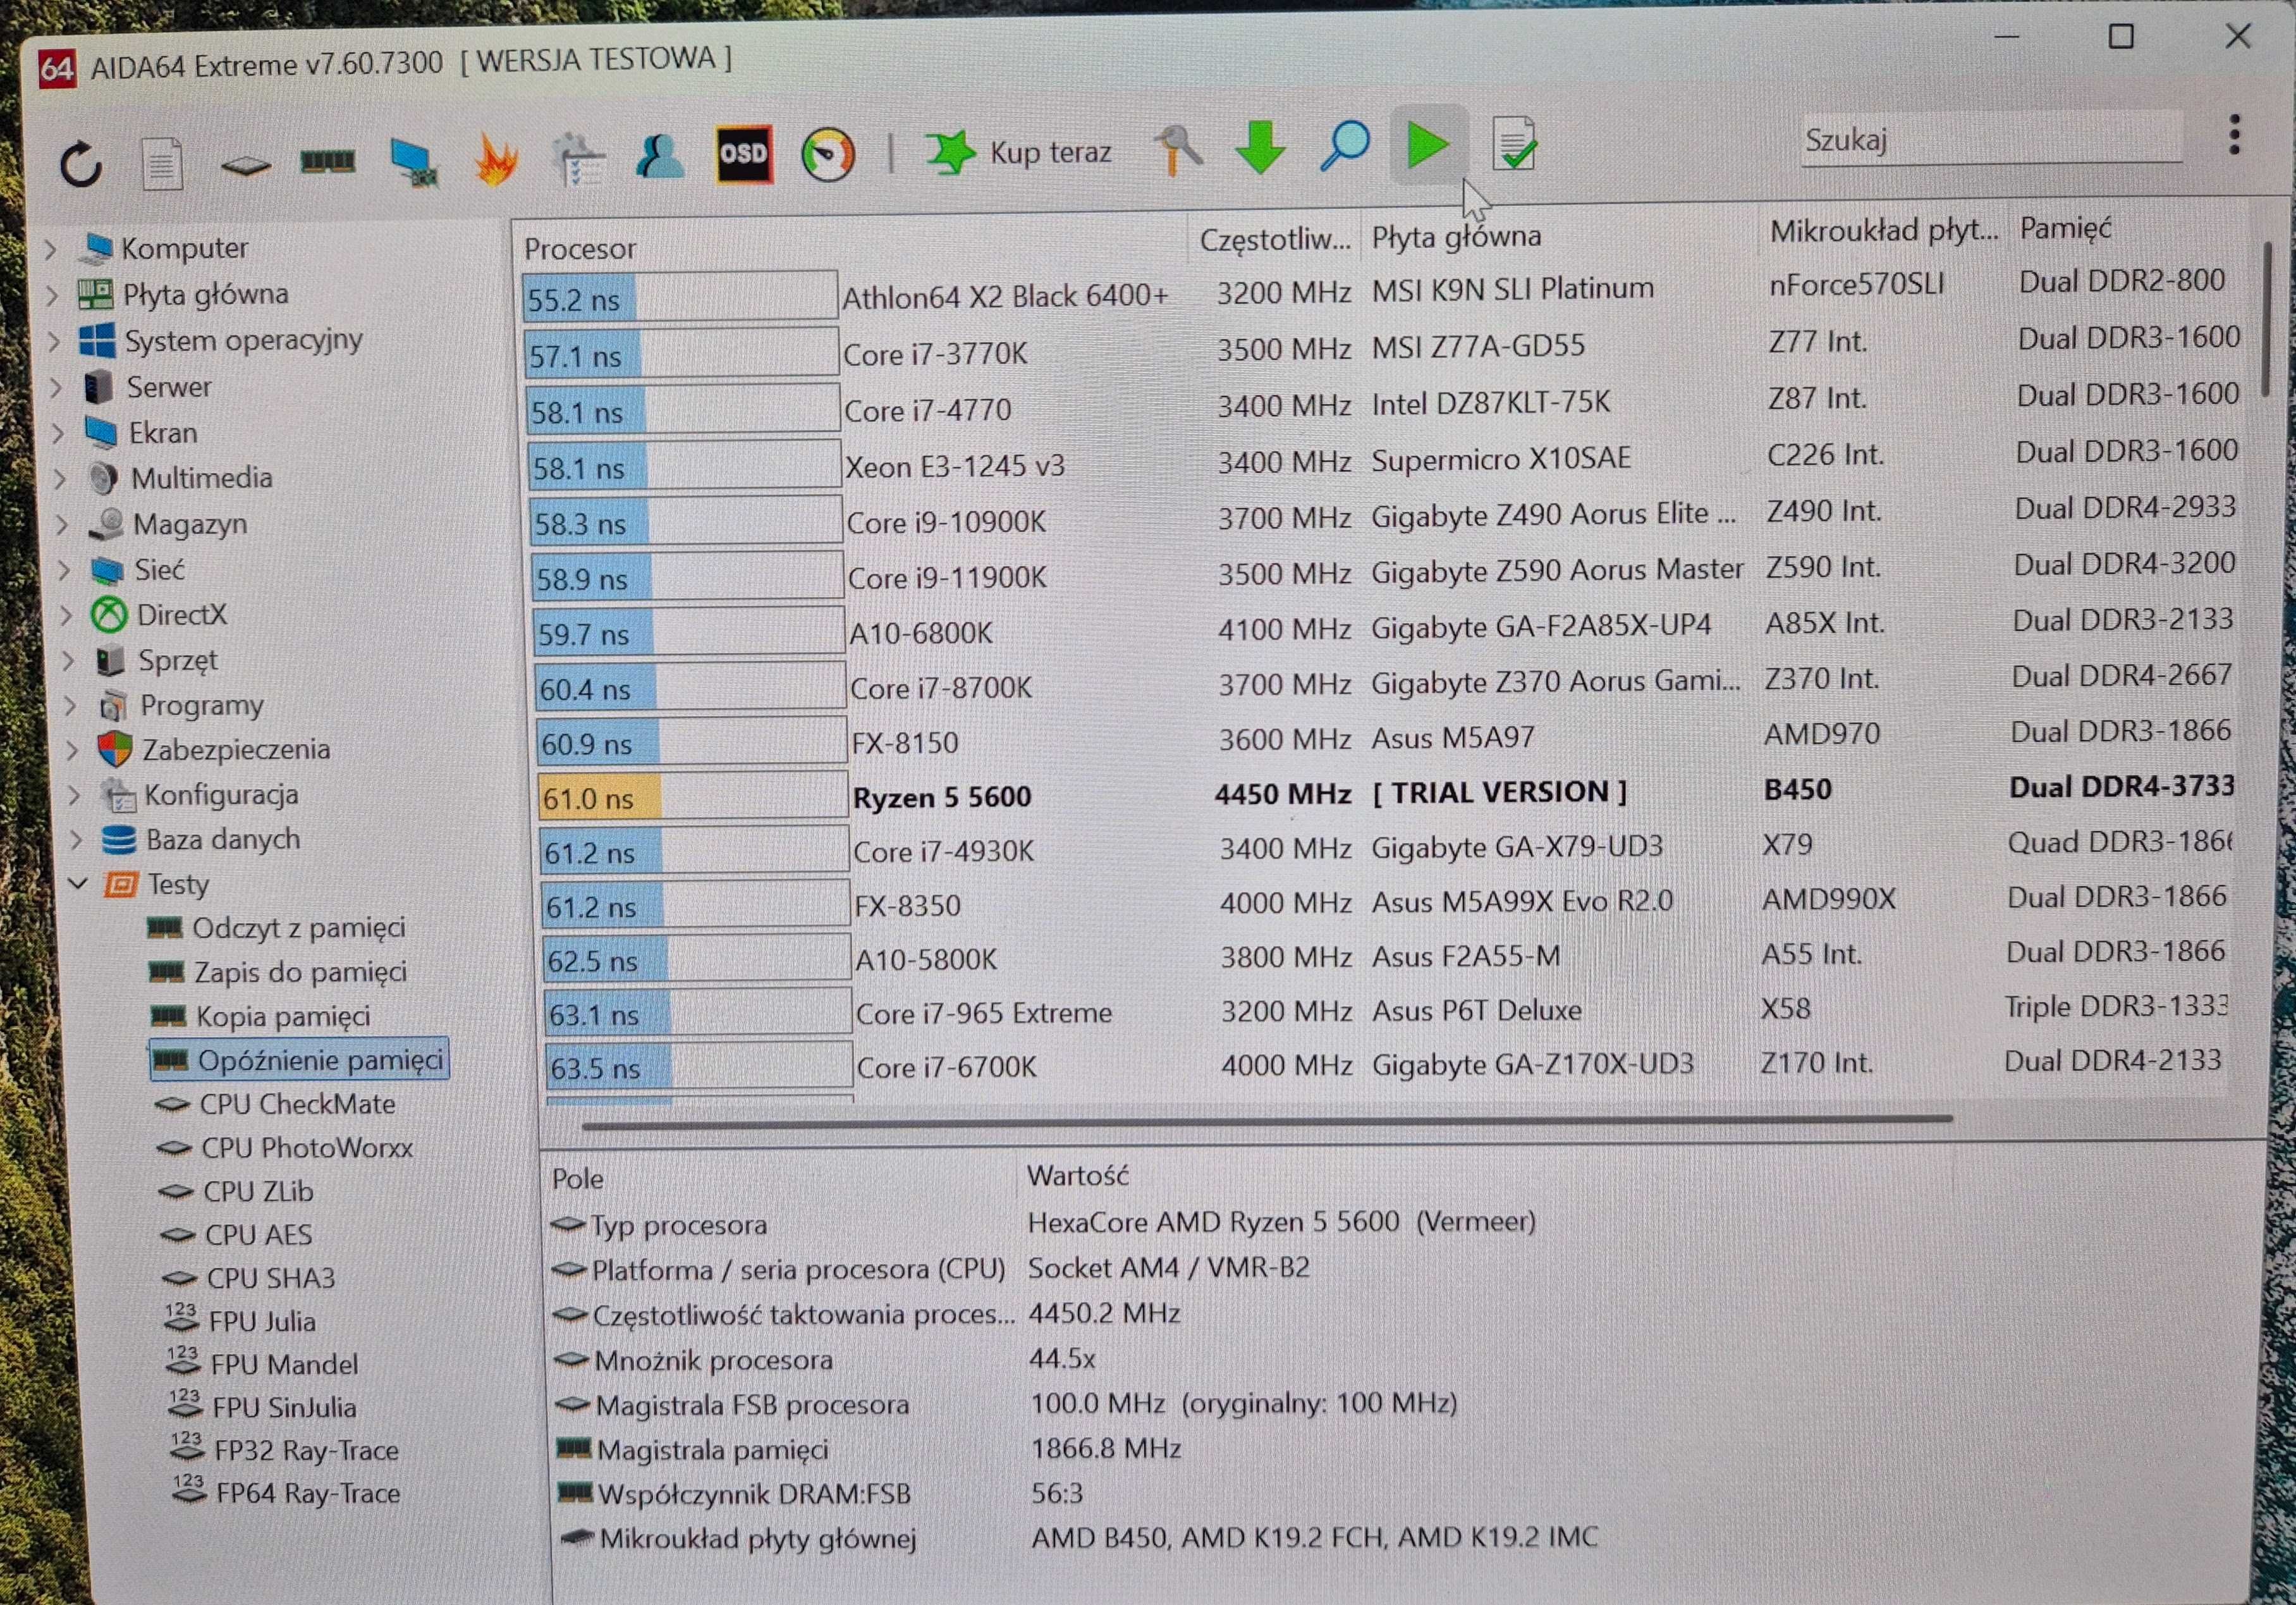Click the user account toolbar icon

click(x=660, y=156)
